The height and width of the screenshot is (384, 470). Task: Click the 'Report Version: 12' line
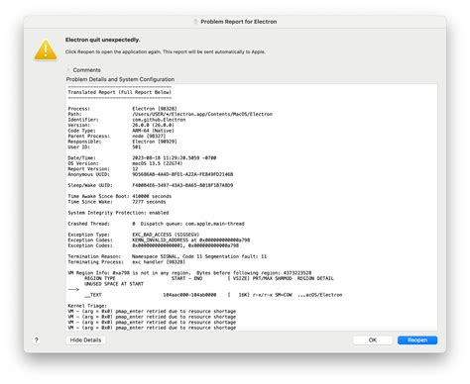103,169
